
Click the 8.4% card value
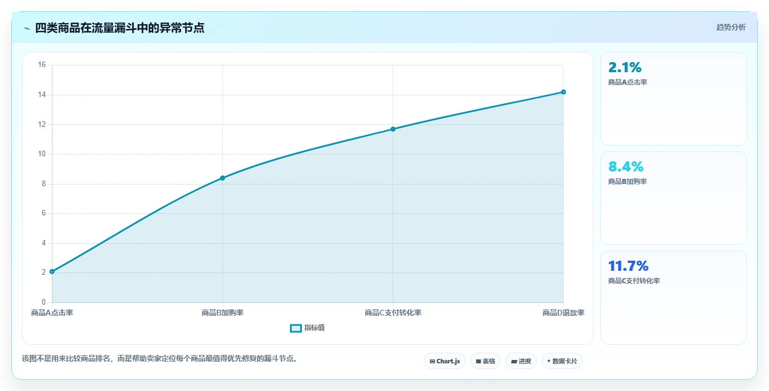(x=626, y=167)
